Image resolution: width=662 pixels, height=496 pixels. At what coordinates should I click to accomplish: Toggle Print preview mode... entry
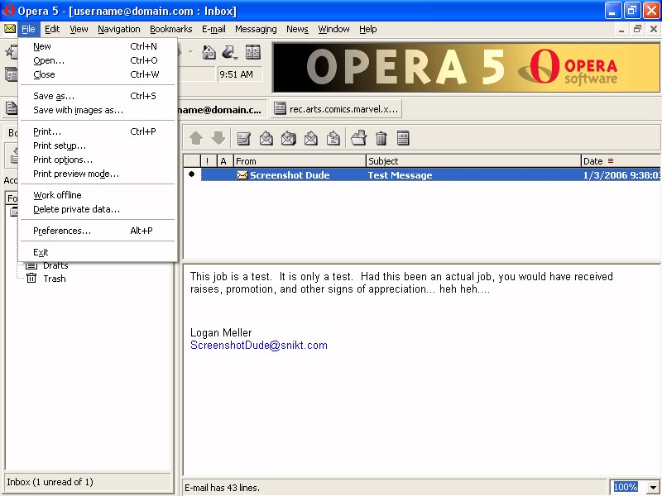98,174
